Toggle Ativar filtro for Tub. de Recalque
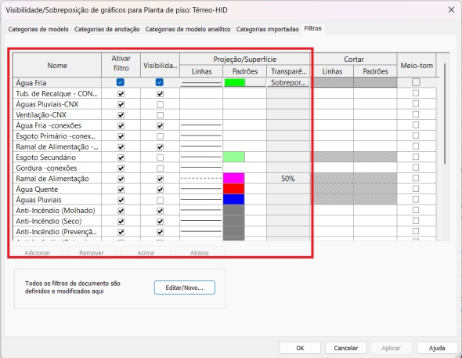This screenshot has height=358, width=462. [121, 94]
